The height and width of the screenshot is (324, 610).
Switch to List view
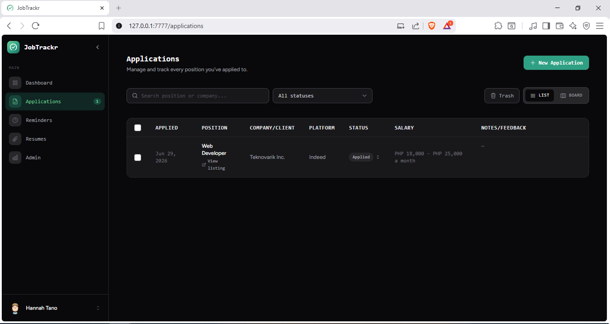pos(540,95)
